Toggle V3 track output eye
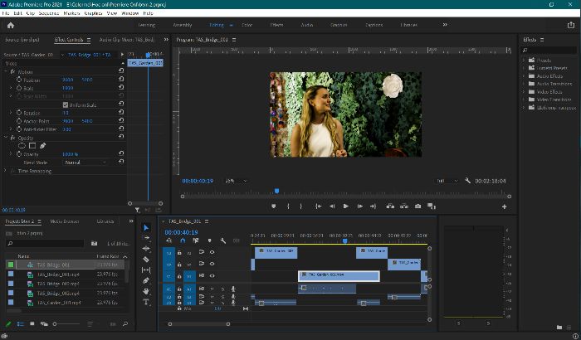The height and width of the screenshot is (340, 581). [x=212, y=252]
